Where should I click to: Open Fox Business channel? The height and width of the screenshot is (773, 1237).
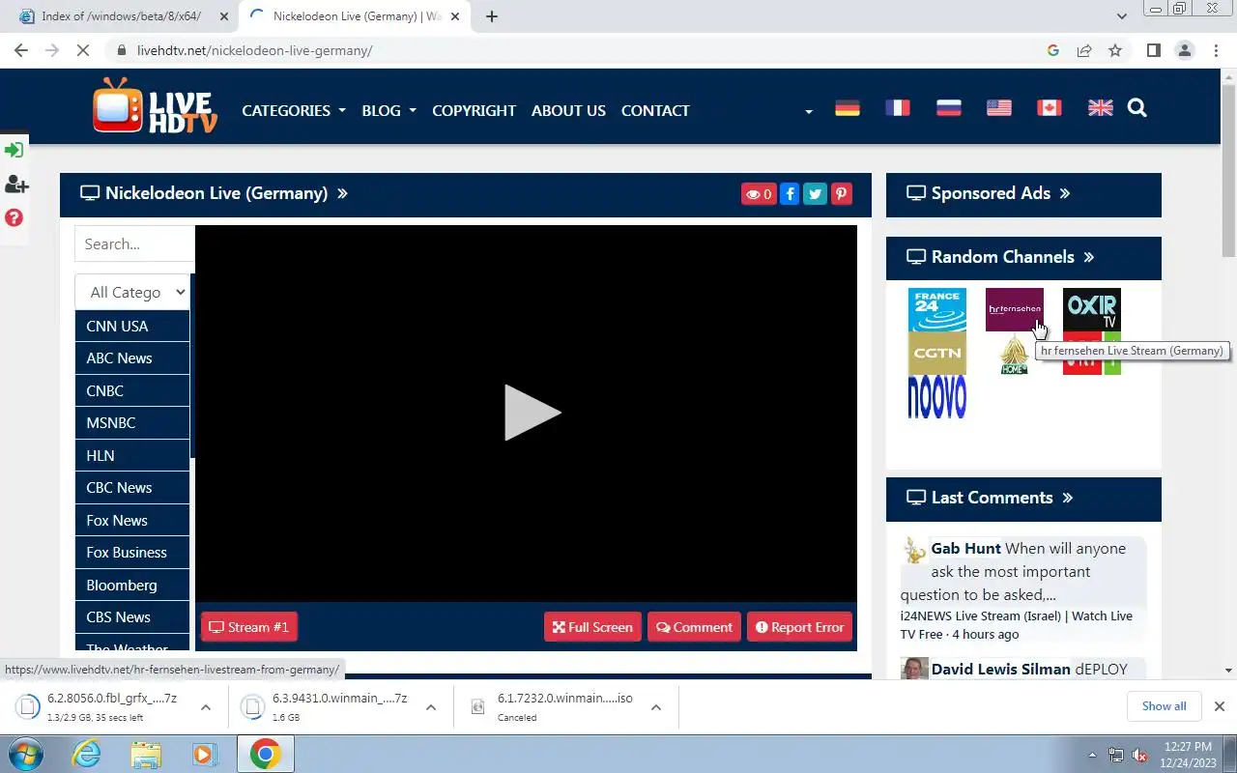point(131,553)
